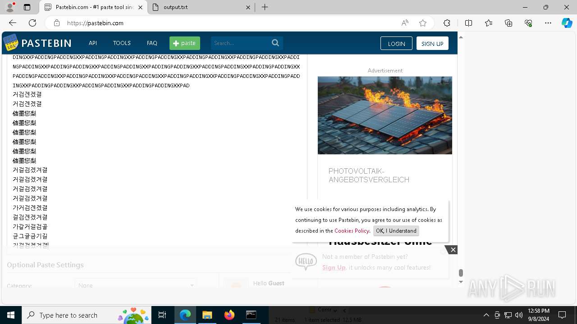Switch to the output.txt tab
Viewport: 577px width, 324px height.
pyautogui.click(x=201, y=7)
